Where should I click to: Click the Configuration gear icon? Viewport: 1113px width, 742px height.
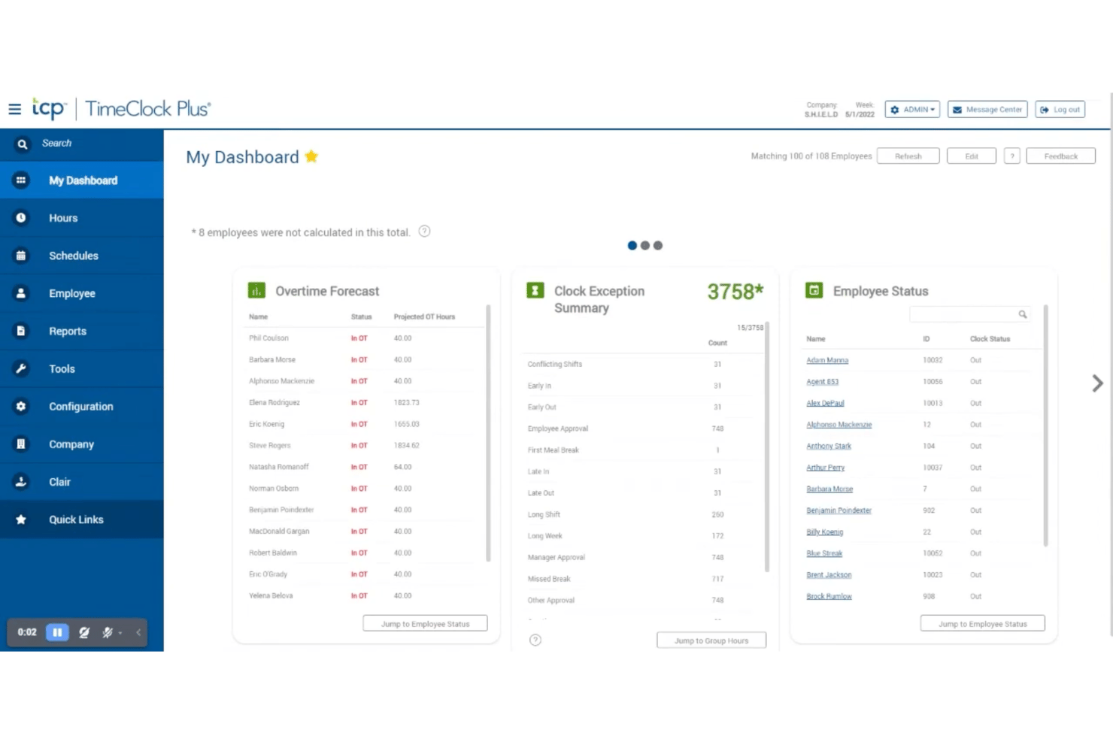(x=21, y=406)
